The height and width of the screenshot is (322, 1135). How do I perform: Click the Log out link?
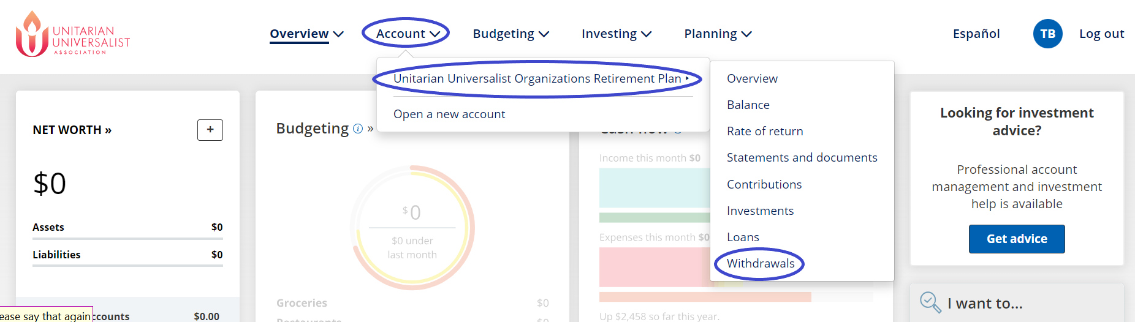[1101, 34]
